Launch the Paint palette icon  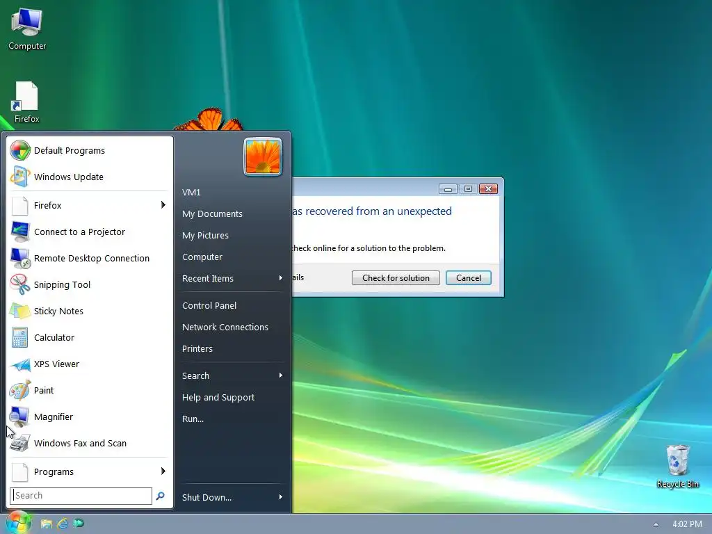[20, 390]
